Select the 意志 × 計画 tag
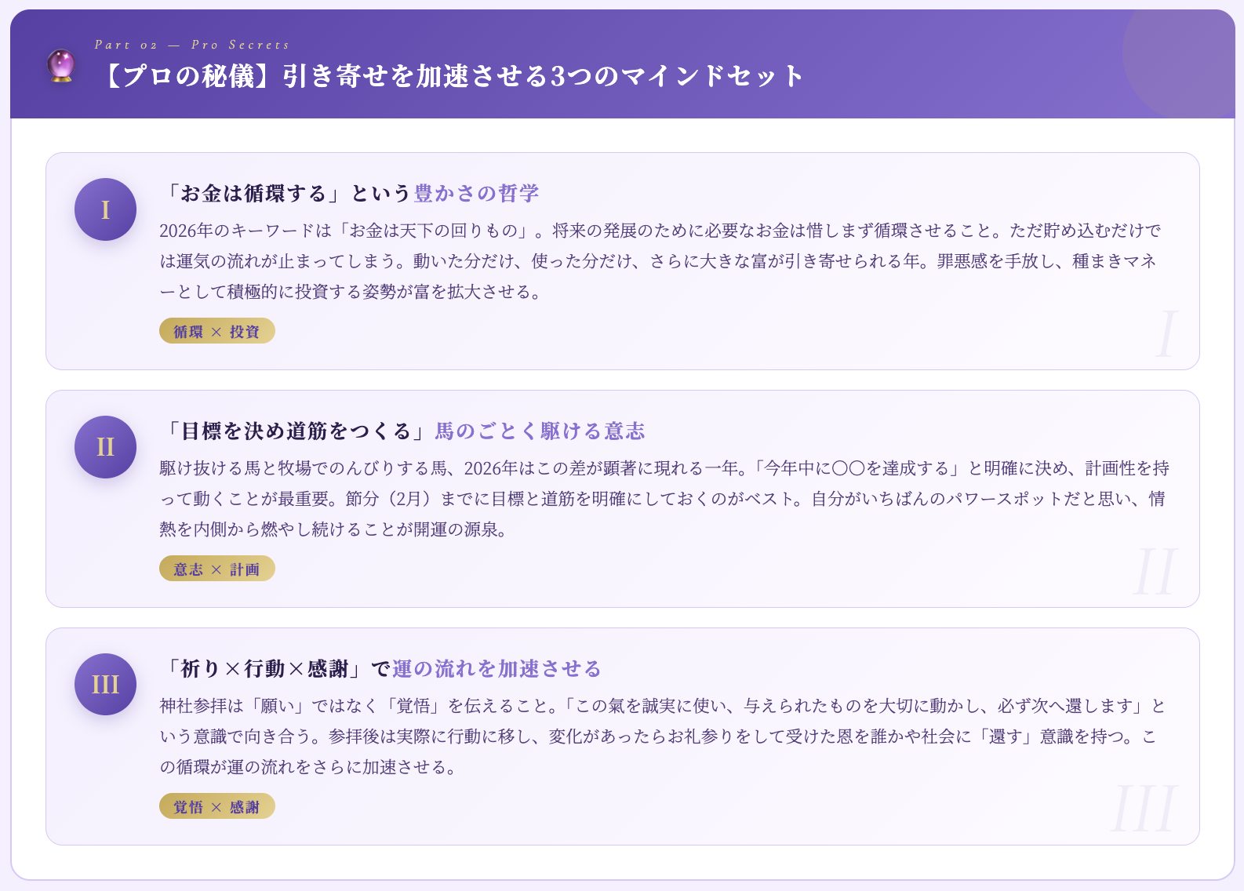Screen dimensions: 1244x891 [217, 569]
